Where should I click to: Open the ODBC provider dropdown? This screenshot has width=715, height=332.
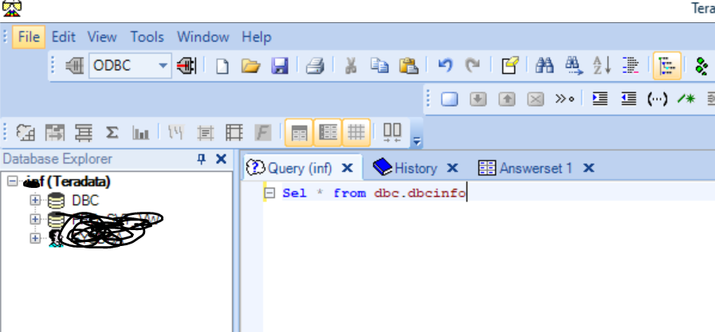coord(163,66)
